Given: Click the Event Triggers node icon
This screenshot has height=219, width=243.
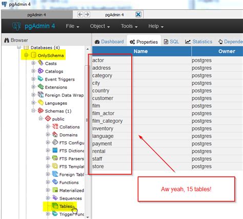Looking at the screenshot, I should [40, 79].
